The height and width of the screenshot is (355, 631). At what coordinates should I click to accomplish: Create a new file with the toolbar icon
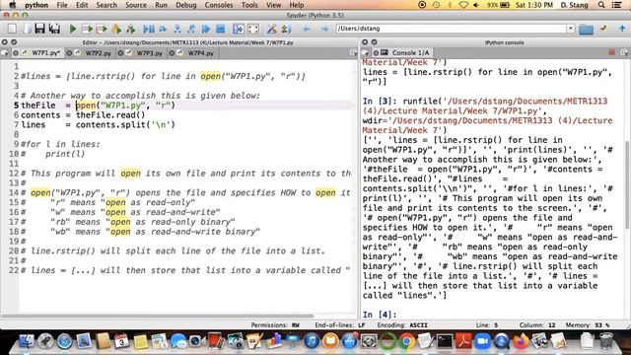coord(12,29)
